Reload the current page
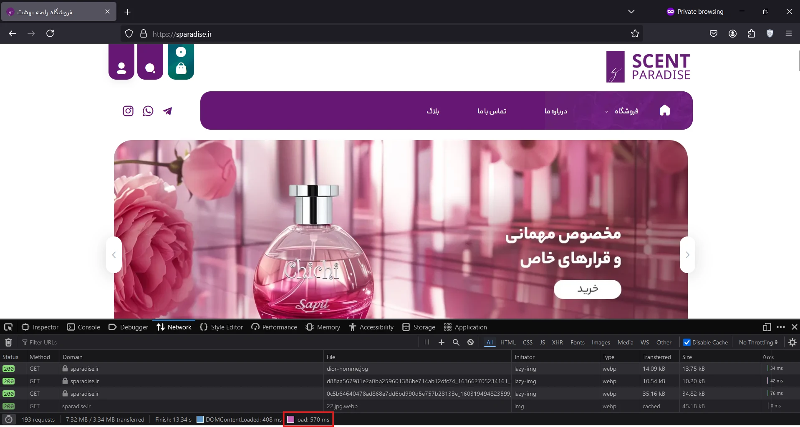 tap(50, 33)
